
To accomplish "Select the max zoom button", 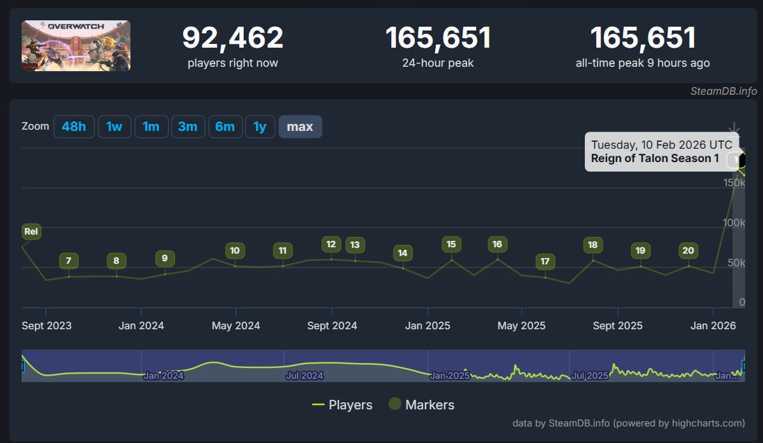I will [x=300, y=126].
